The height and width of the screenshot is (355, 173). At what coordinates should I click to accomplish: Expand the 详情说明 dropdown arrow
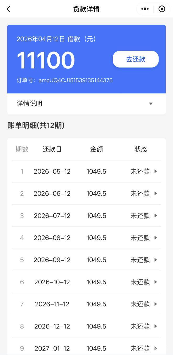tap(151, 104)
